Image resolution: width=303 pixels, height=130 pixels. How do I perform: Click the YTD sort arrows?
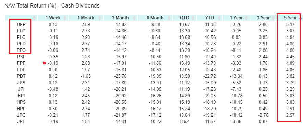tap(219, 18)
